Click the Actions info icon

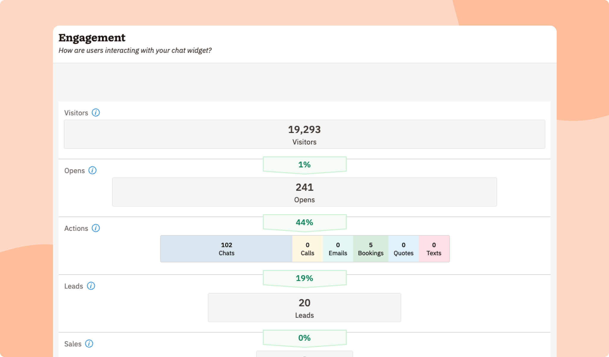(x=96, y=228)
